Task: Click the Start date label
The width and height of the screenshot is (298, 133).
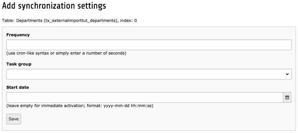Action: pyautogui.click(x=18, y=87)
